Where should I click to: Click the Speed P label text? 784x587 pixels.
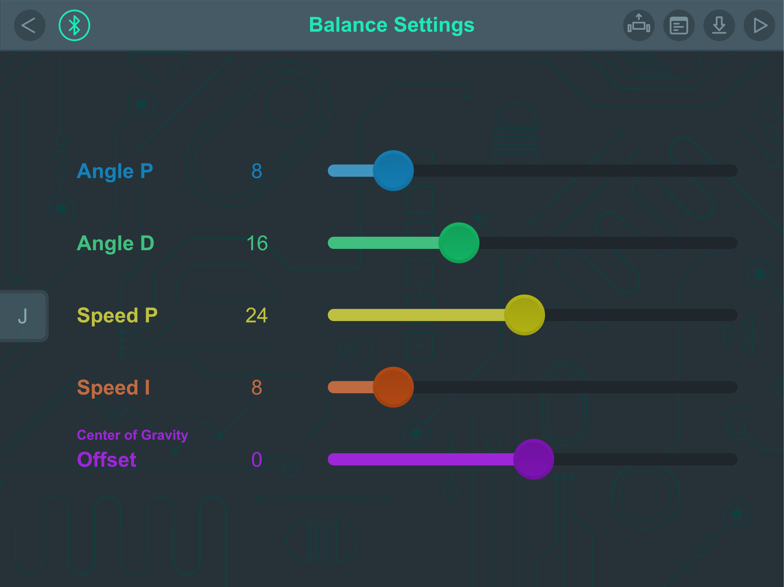coord(117,315)
